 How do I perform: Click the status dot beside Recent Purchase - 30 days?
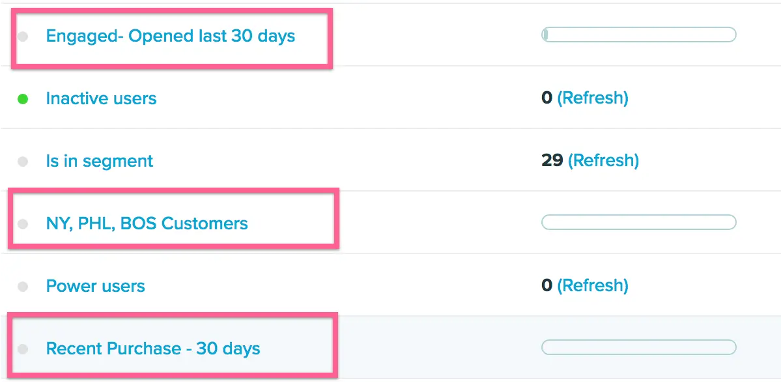[23, 349]
